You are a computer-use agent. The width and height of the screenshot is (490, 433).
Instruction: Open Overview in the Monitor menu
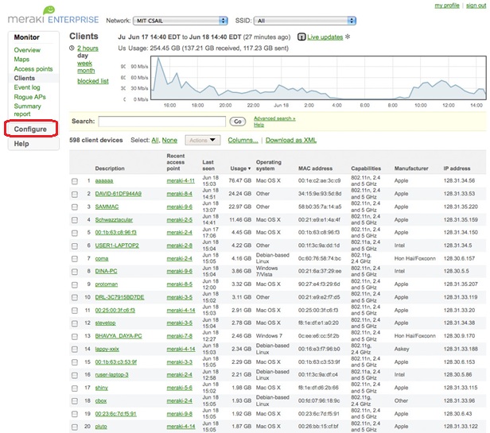[x=27, y=50]
